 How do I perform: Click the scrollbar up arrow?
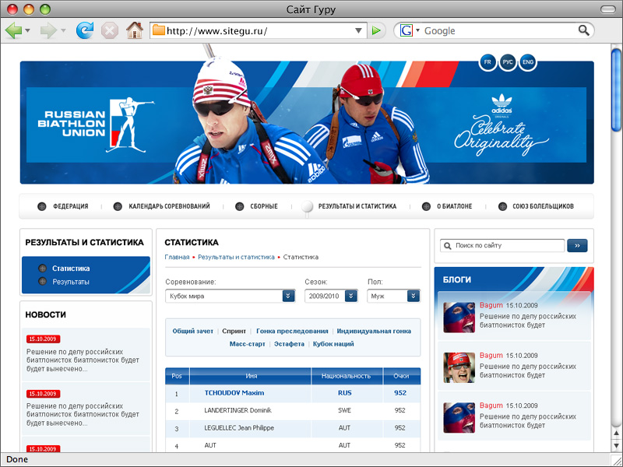click(x=616, y=433)
